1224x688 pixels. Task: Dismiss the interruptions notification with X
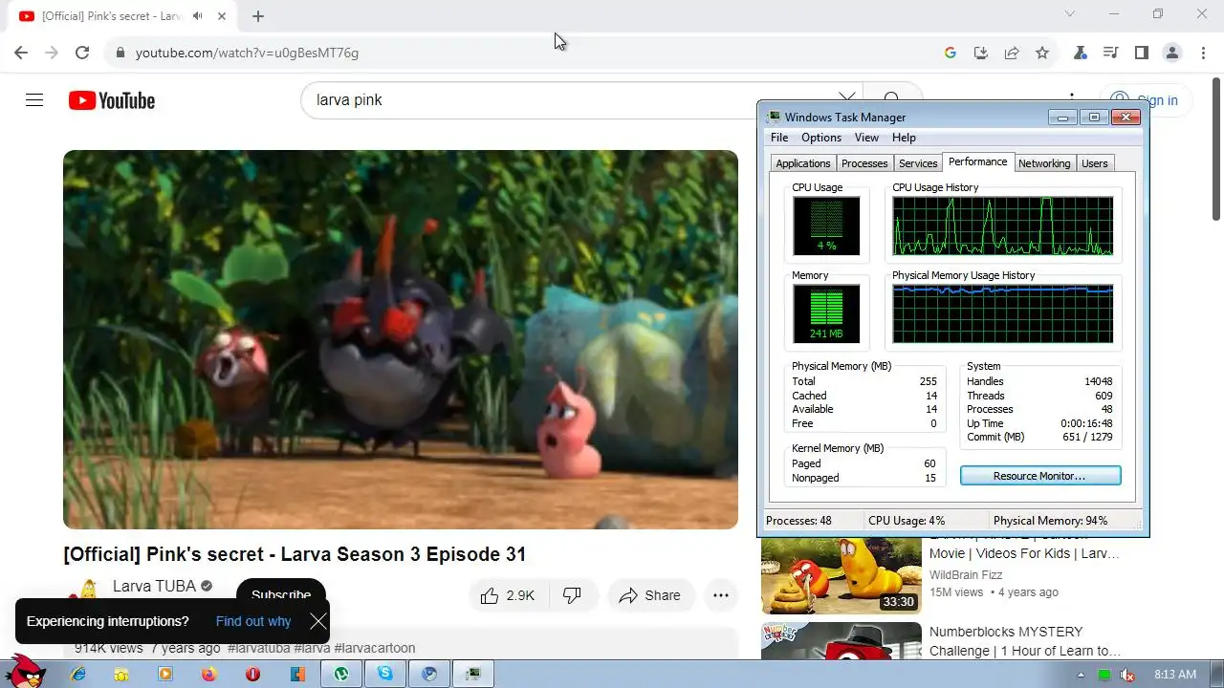click(318, 621)
